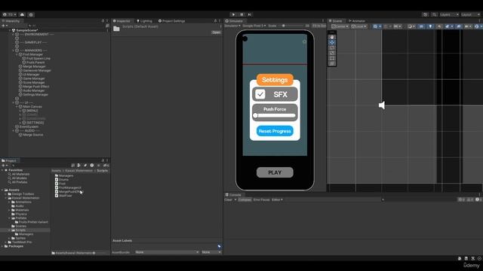Open the Layout dropdown
483x271 pixels.
click(470, 14)
